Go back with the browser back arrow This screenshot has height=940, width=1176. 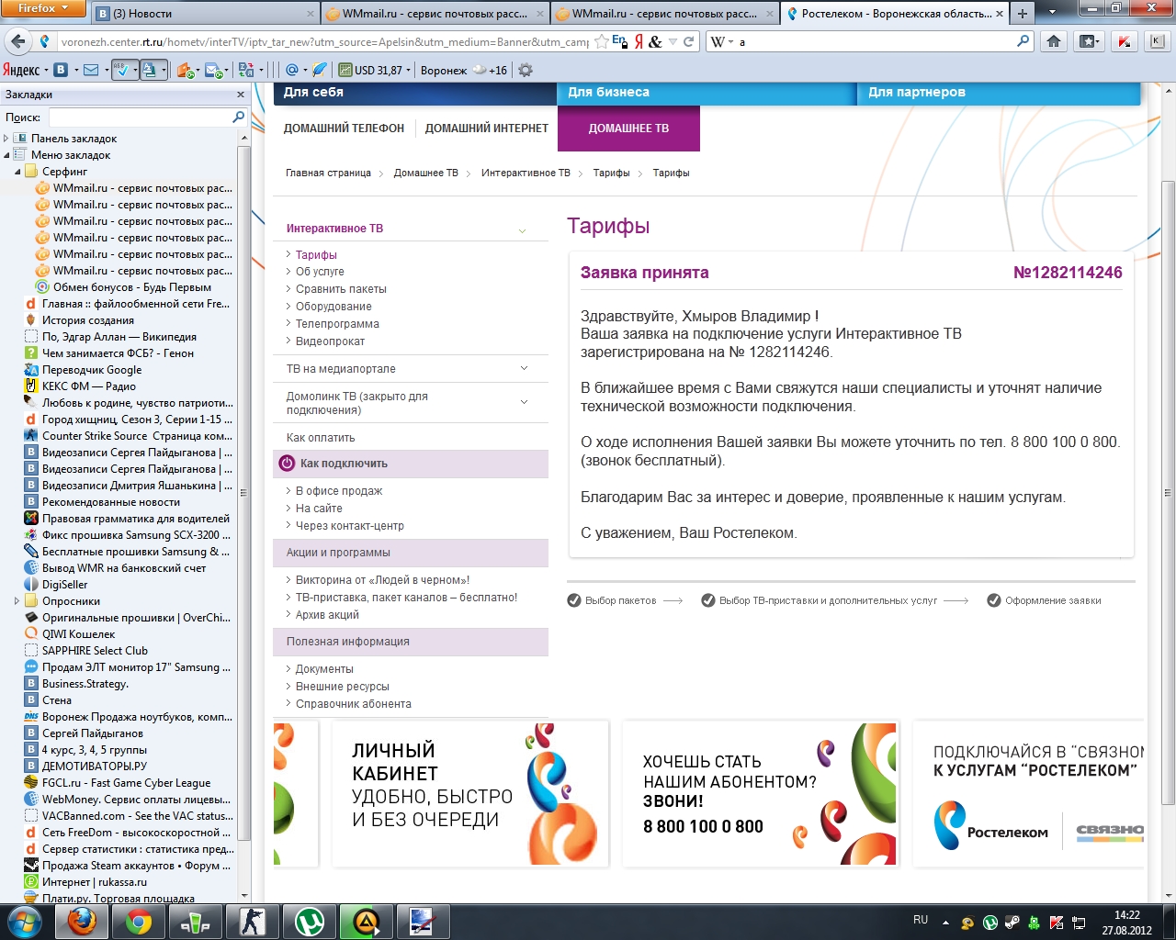coord(17,41)
